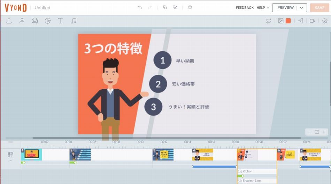Image resolution: width=331 pixels, height=184 pixels.
Task: Click the Copy icon
Action: tap(165, 7)
